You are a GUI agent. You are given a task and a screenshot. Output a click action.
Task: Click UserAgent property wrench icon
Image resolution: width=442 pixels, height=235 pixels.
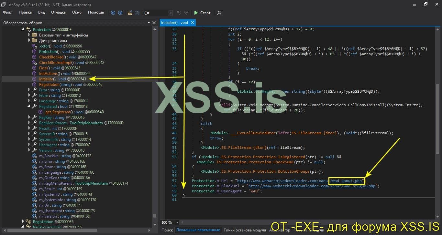[34, 145]
